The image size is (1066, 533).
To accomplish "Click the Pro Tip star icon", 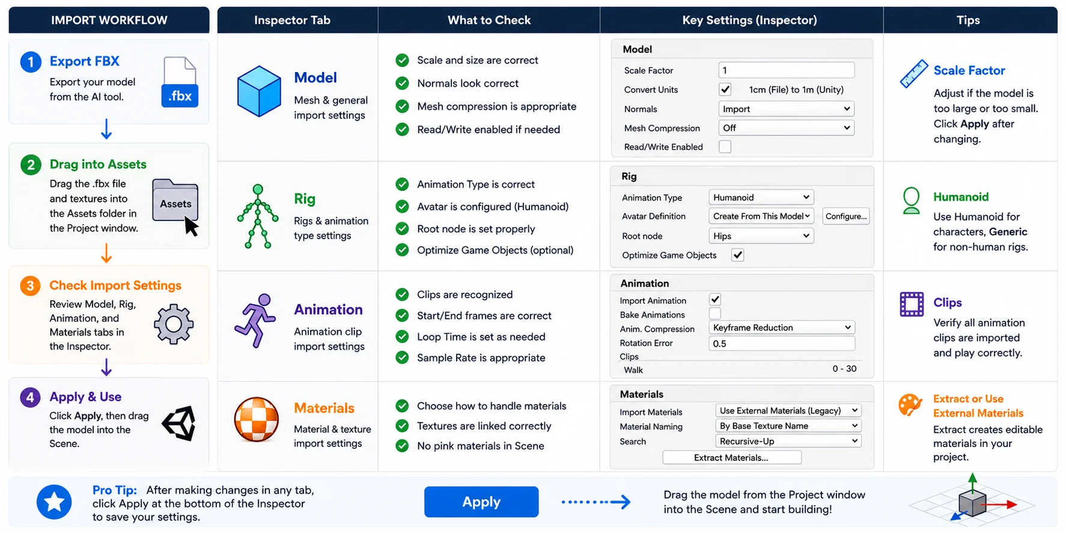I will [x=54, y=502].
